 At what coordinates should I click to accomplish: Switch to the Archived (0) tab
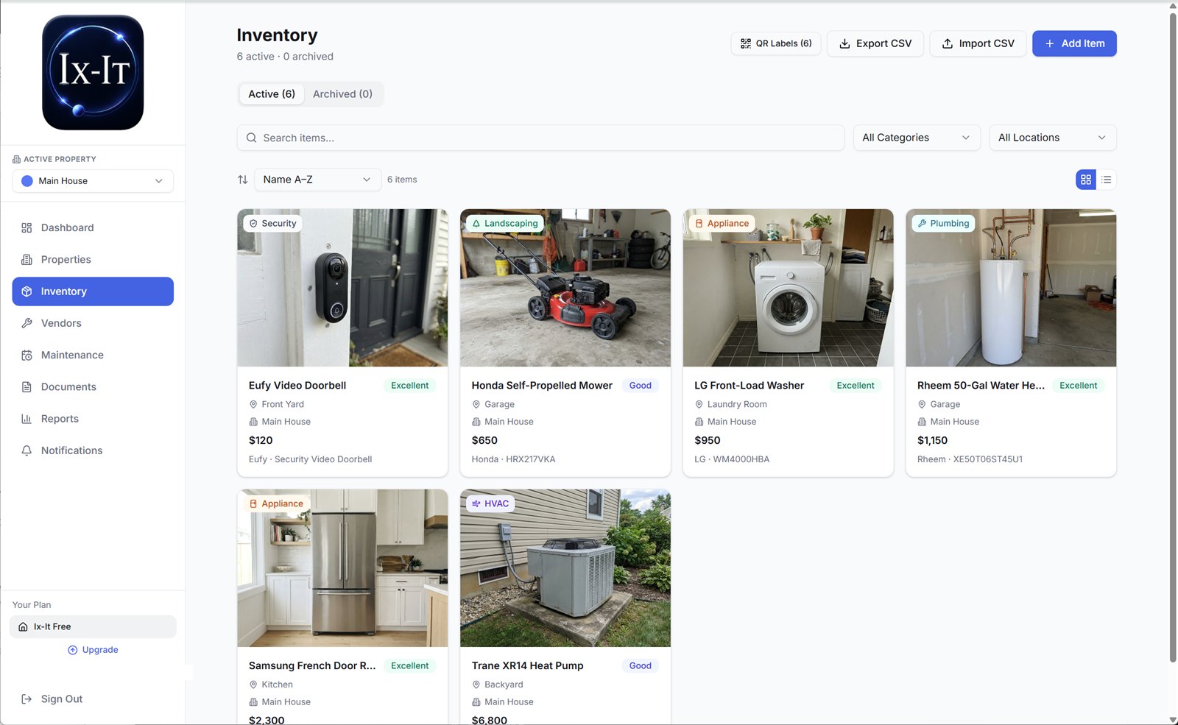coord(342,94)
